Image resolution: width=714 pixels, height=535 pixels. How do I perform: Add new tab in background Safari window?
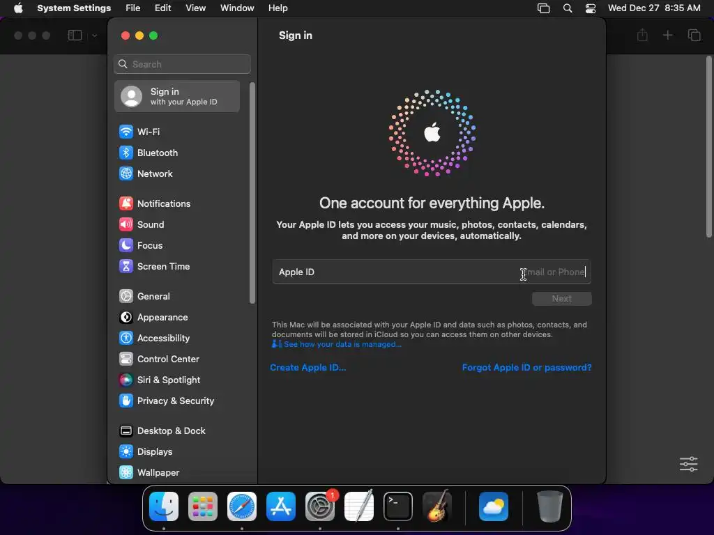pyautogui.click(x=667, y=35)
